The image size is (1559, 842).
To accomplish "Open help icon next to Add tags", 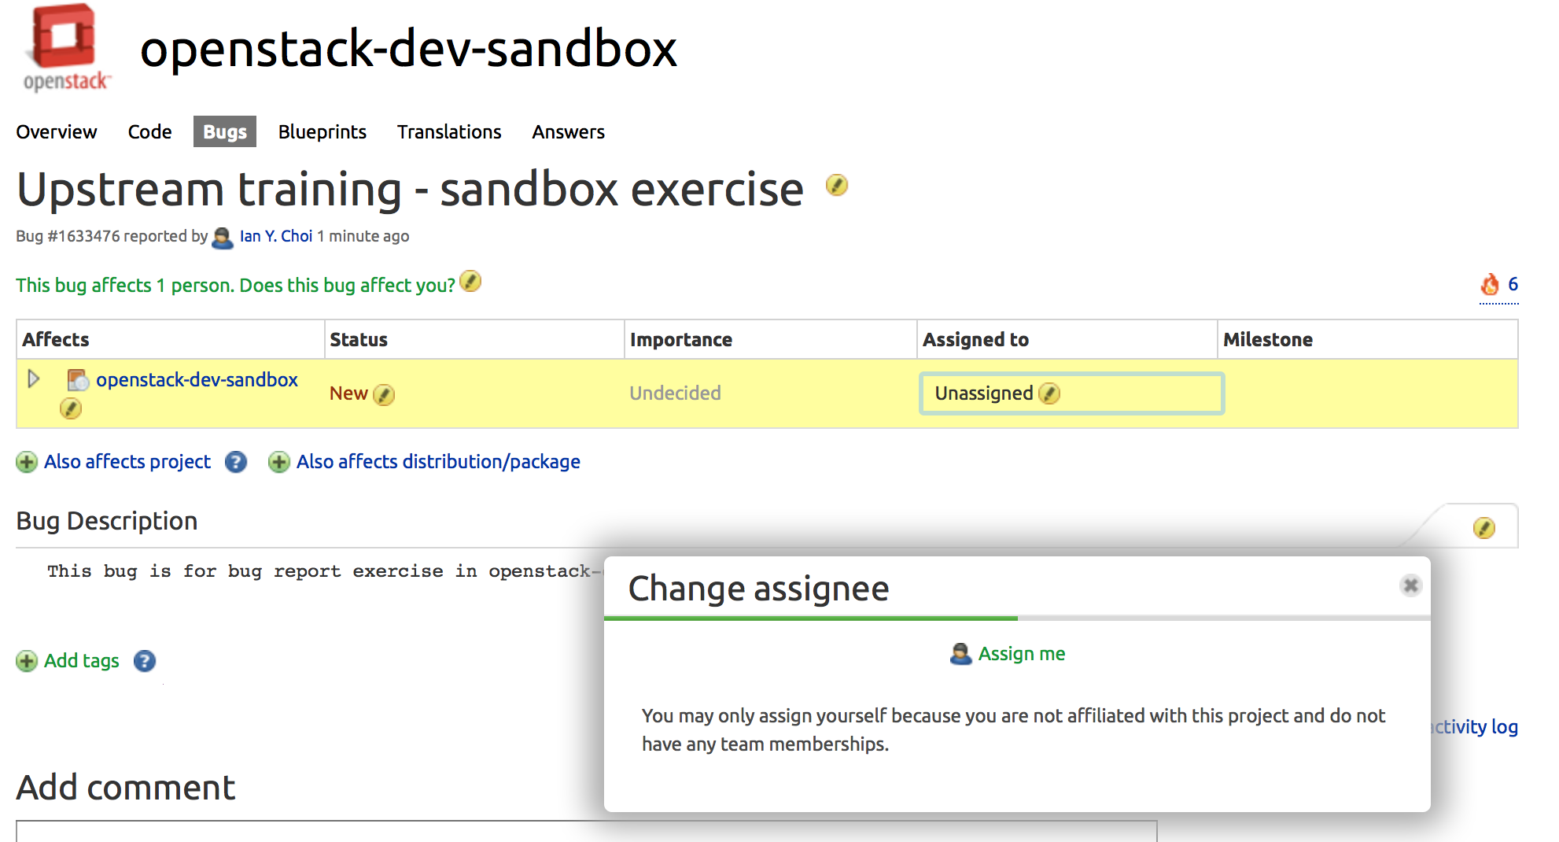I will (x=145, y=661).
